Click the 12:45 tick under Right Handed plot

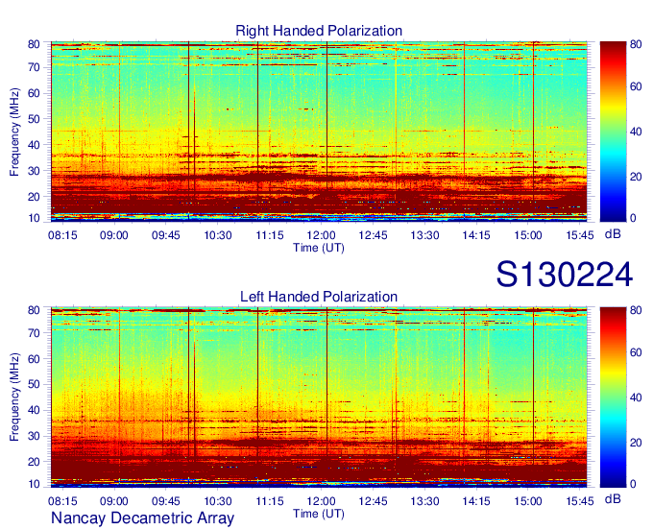tap(374, 235)
